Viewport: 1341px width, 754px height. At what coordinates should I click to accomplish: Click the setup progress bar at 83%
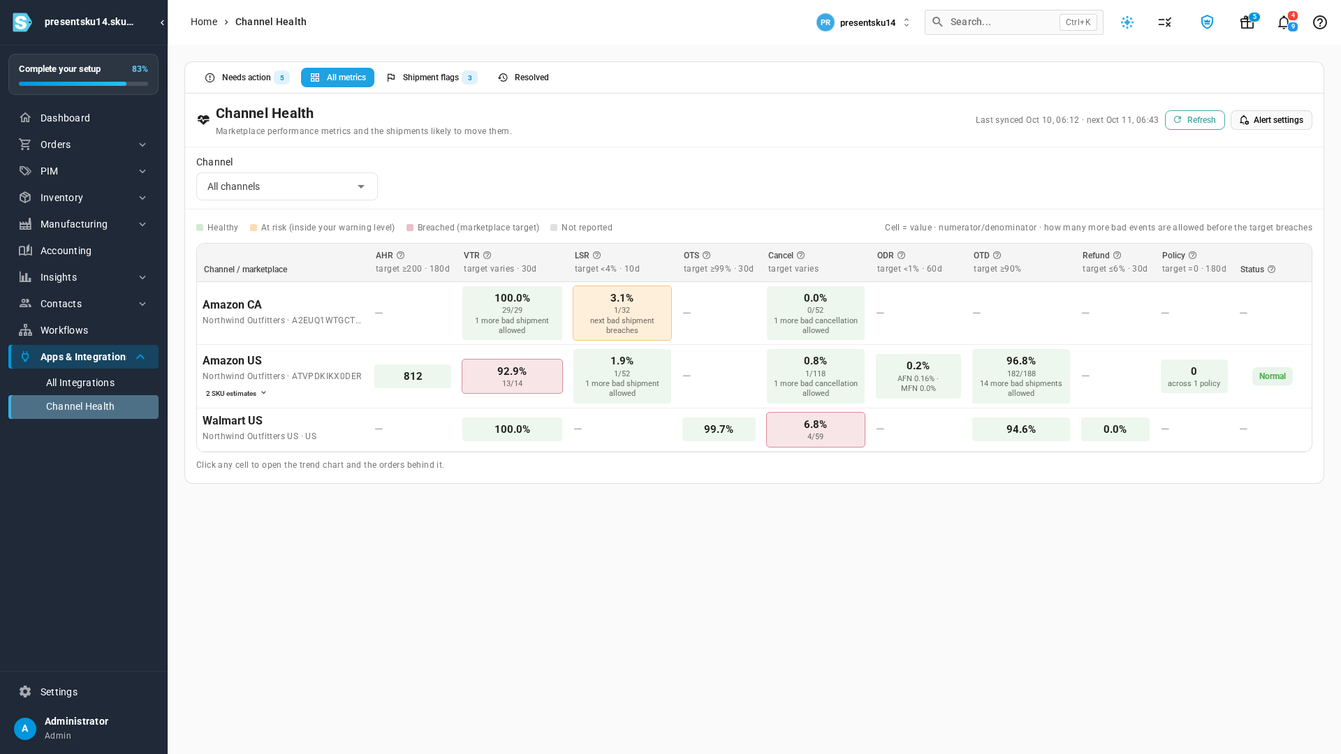[x=83, y=84]
